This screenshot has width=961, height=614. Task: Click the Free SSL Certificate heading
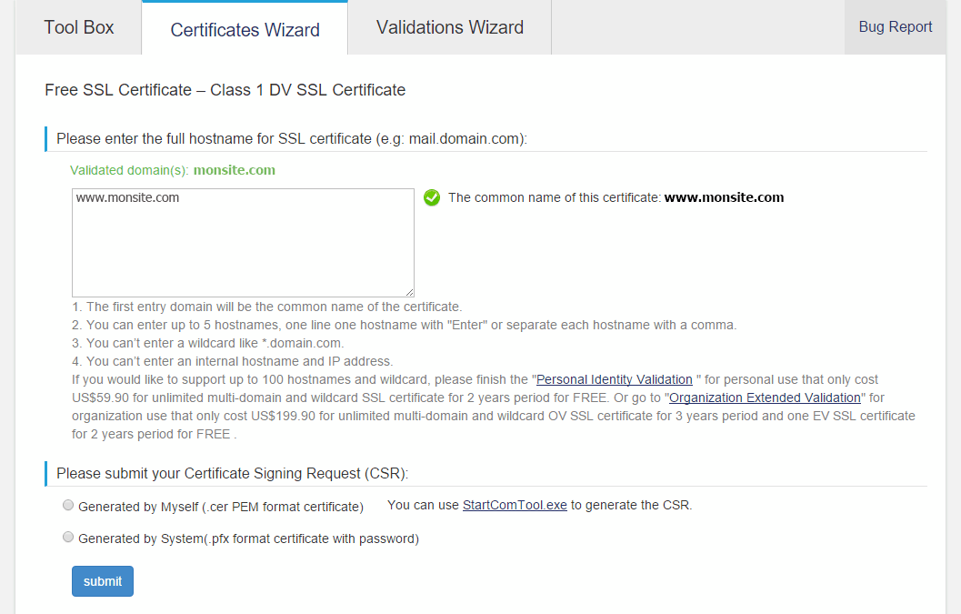tap(225, 89)
